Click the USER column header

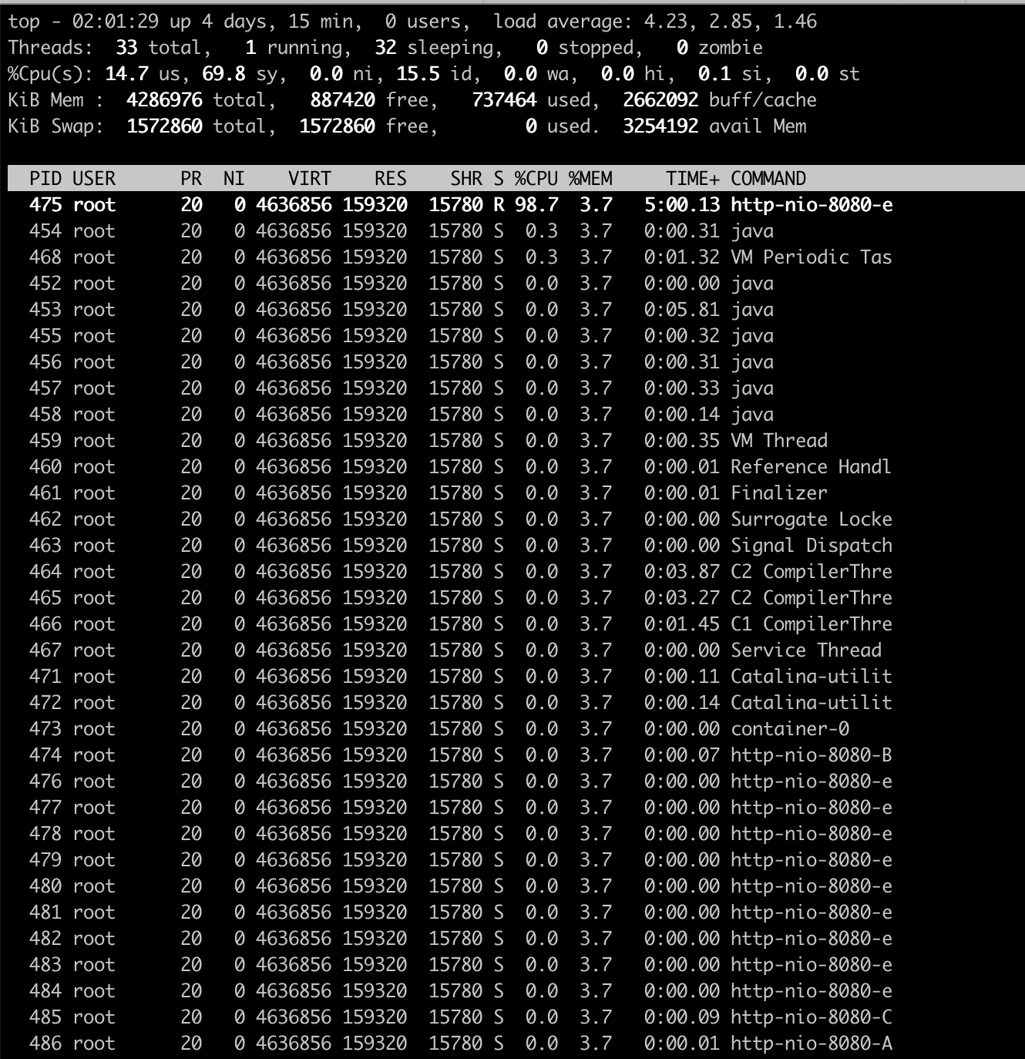[94, 179]
